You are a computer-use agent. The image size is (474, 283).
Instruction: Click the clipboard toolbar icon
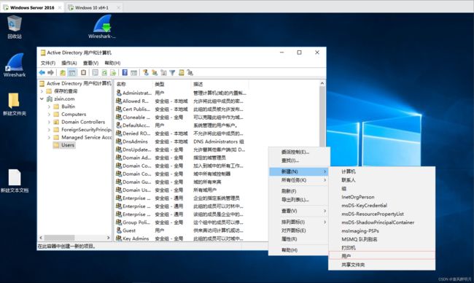(x=83, y=72)
